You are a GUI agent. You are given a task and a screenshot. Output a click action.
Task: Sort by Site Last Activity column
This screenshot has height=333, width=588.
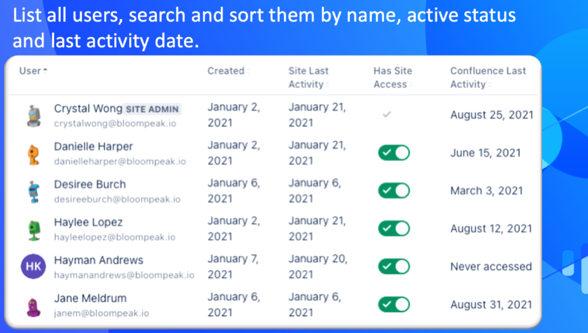pyautogui.click(x=308, y=78)
